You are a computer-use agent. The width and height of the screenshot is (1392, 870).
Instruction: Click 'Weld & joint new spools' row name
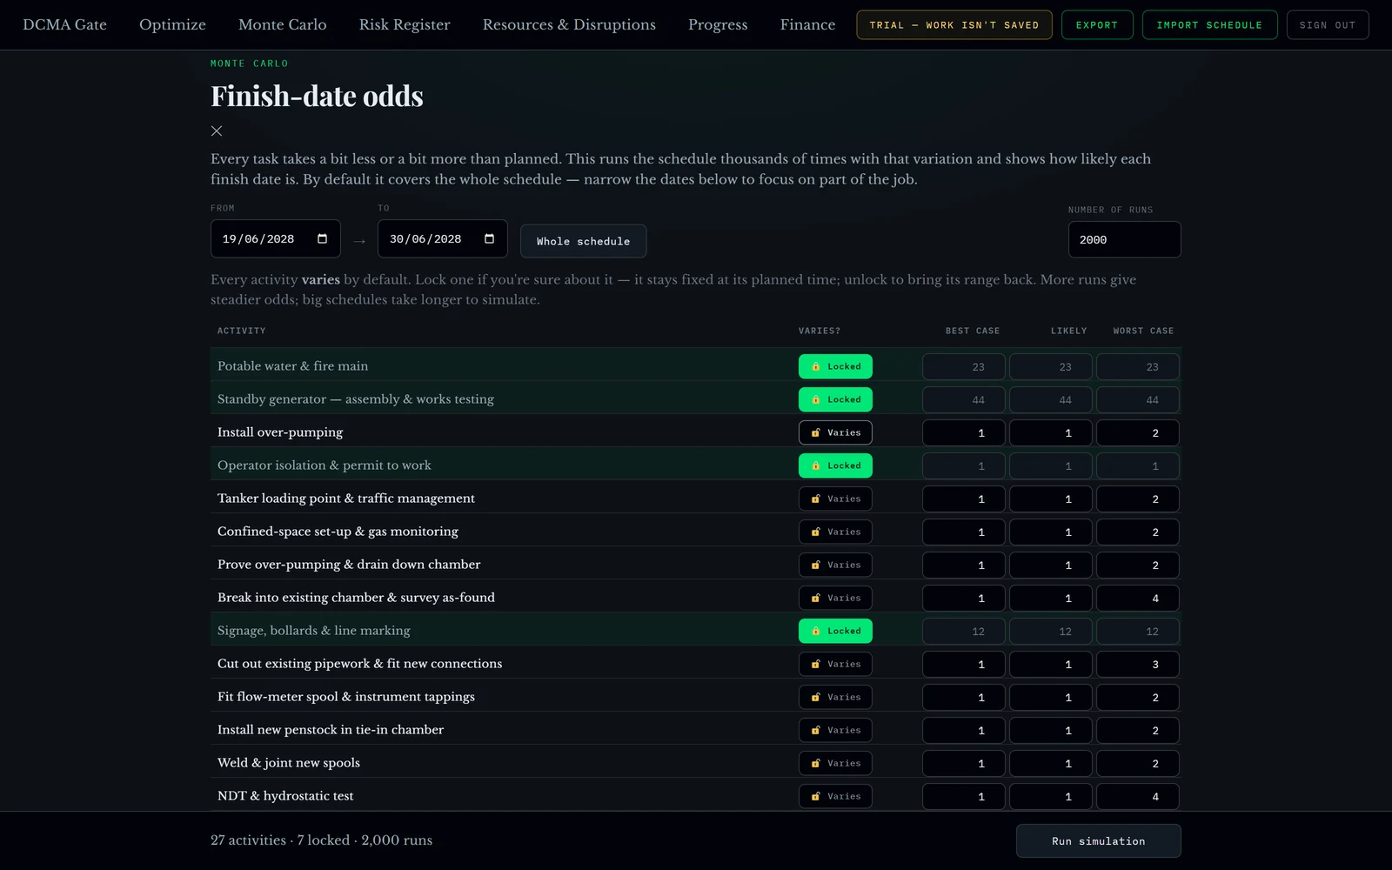(x=289, y=763)
